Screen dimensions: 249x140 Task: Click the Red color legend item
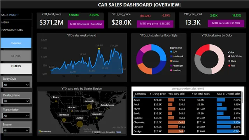coord(231,66)
